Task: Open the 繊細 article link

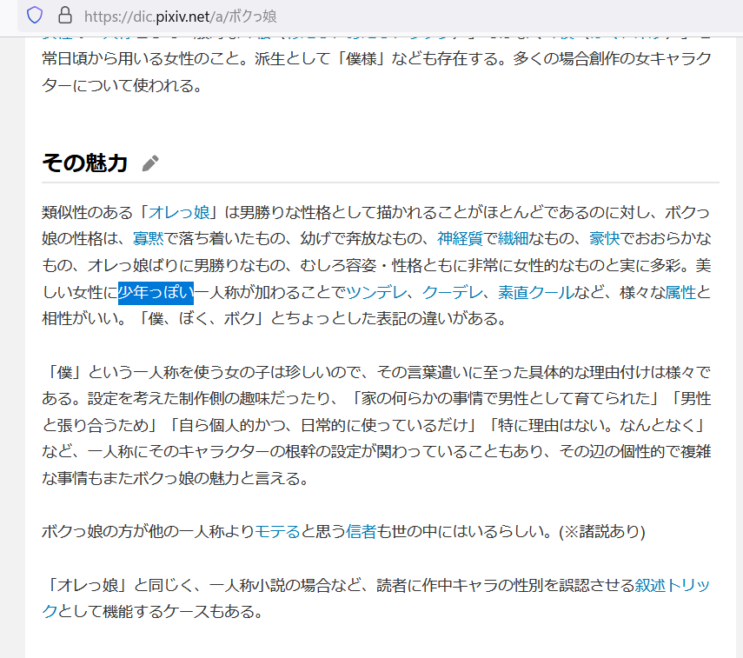Action: click(513, 239)
